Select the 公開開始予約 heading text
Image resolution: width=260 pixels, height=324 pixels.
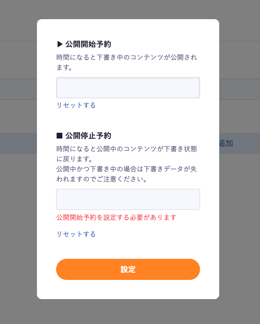(x=88, y=44)
